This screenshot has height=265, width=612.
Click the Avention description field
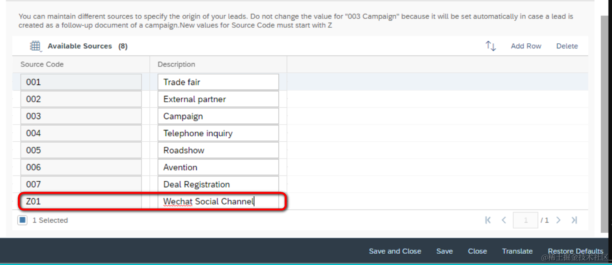[x=218, y=167]
